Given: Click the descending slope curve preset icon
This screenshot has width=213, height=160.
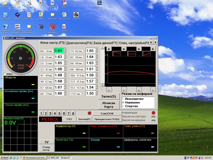Looking at the screenshot, I should (x=117, y=54).
